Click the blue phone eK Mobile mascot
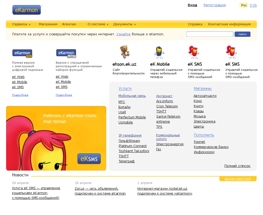Image resolution: width=263 pixels, height=215 pixels. click(159, 52)
